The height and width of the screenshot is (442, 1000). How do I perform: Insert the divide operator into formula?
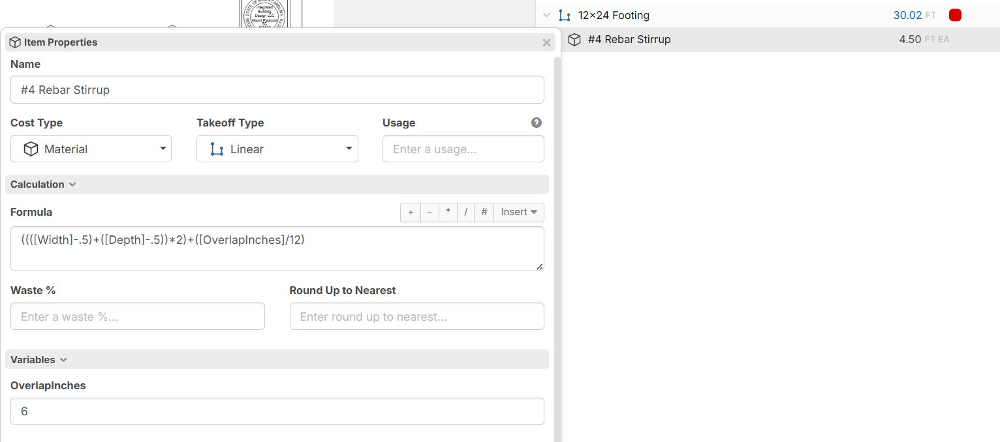[x=466, y=213]
